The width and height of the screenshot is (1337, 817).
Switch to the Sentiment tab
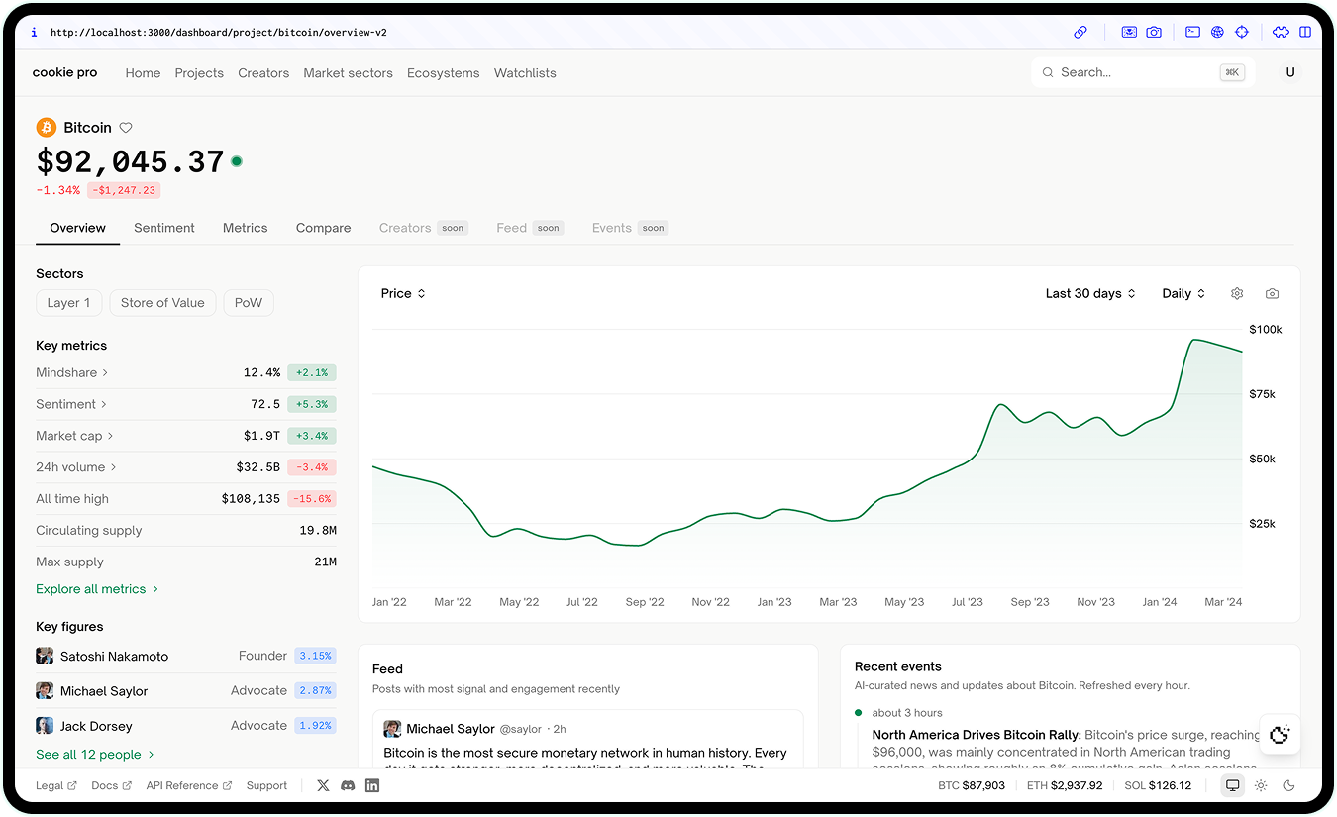(x=164, y=228)
